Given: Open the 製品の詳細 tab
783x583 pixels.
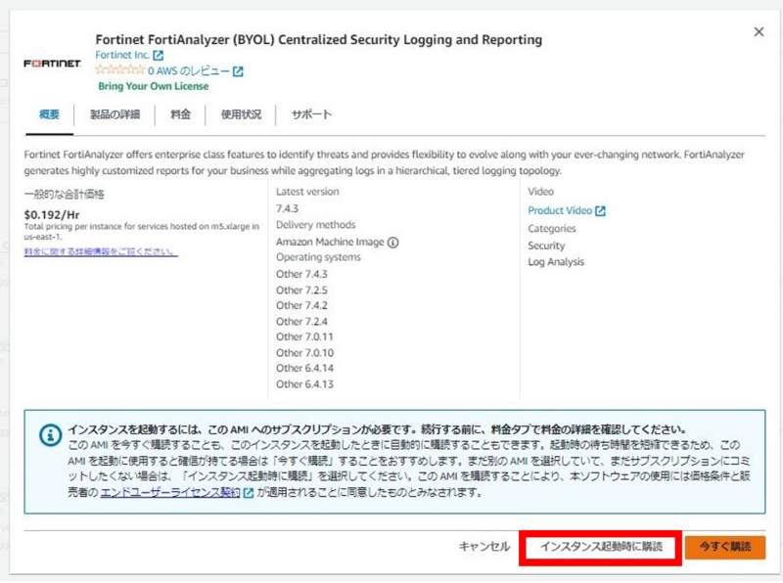Looking at the screenshot, I should [115, 114].
